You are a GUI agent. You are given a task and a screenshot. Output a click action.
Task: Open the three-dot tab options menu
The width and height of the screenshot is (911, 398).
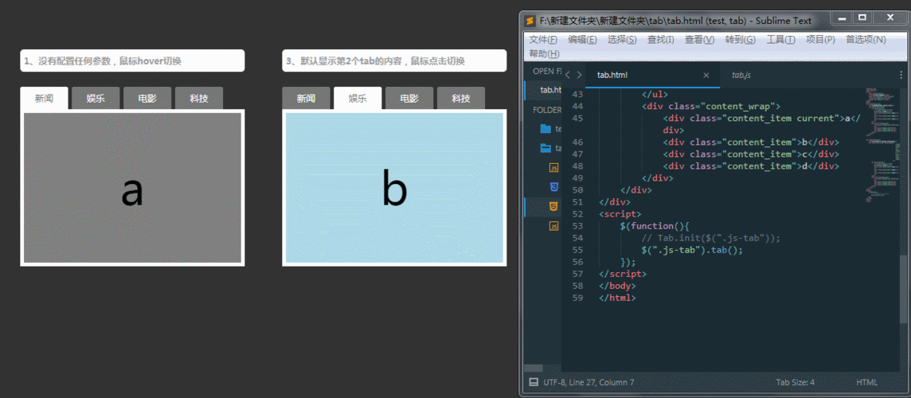point(901,75)
